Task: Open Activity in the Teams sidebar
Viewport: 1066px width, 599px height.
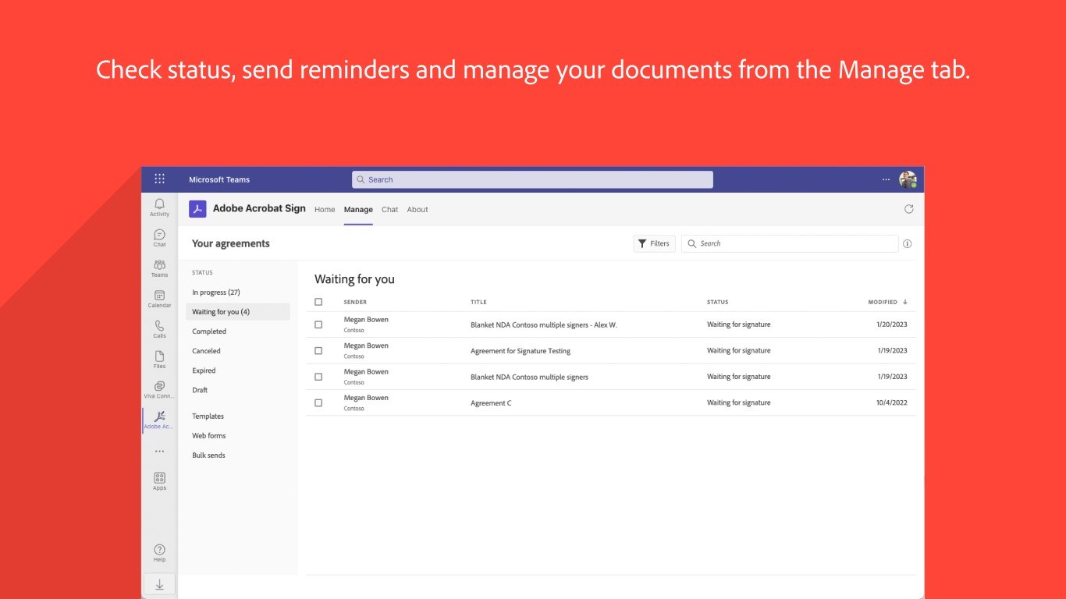Action: tap(159, 207)
